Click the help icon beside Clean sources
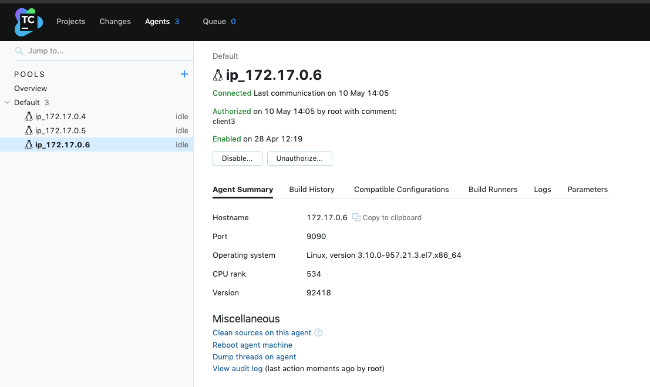The image size is (650, 387). 318,332
